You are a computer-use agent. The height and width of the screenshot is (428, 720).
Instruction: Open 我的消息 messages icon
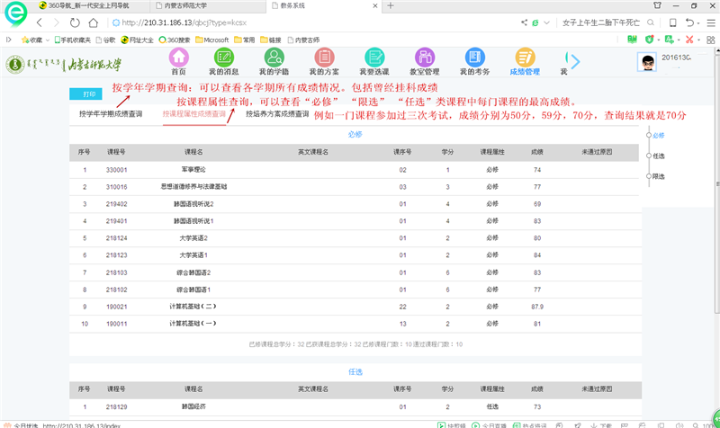click(223, 59)
